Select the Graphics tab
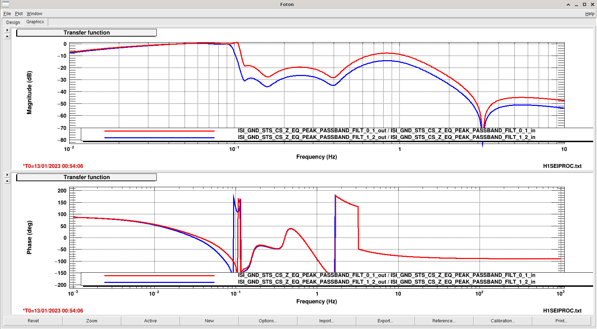The image size is (597, 329). point(35,22)
